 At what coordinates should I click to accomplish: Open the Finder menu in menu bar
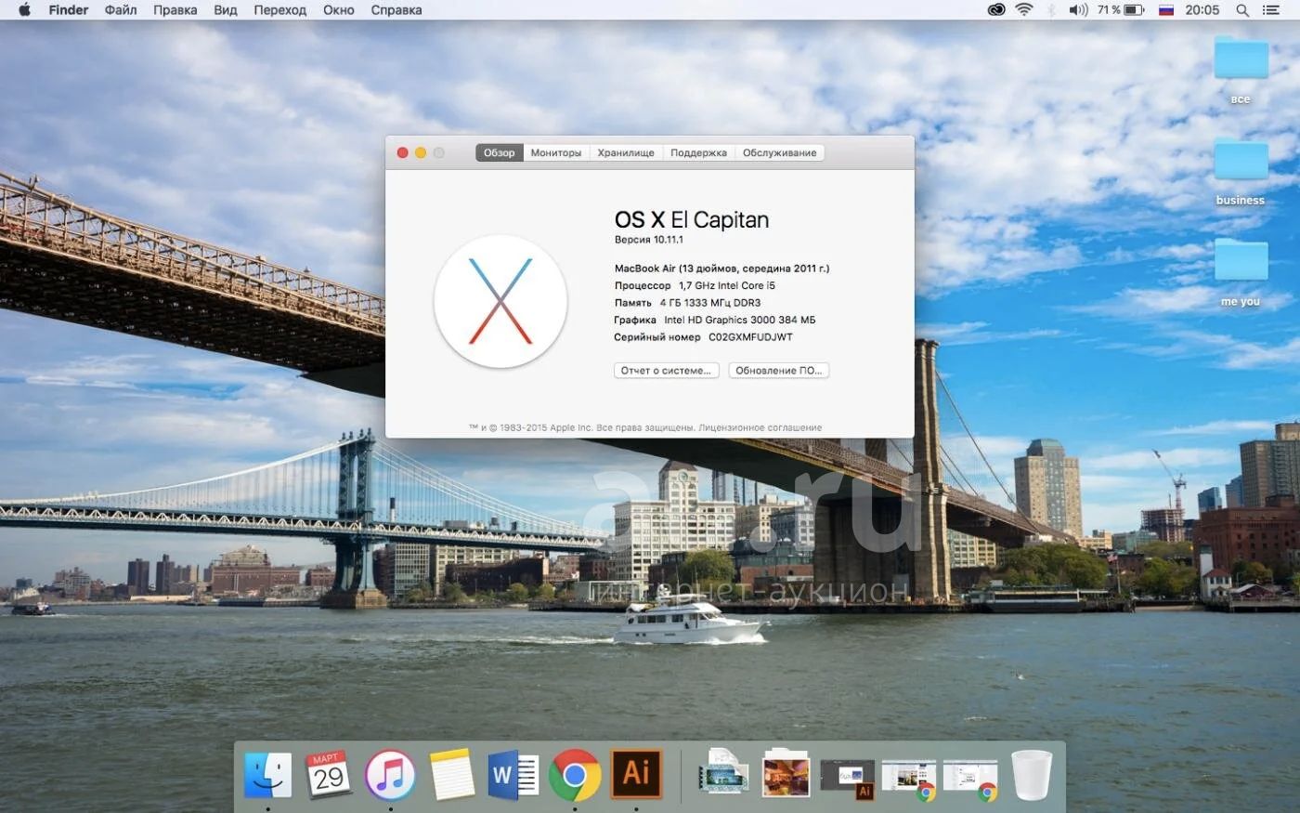pyautogui.click(x=68, y=10)
